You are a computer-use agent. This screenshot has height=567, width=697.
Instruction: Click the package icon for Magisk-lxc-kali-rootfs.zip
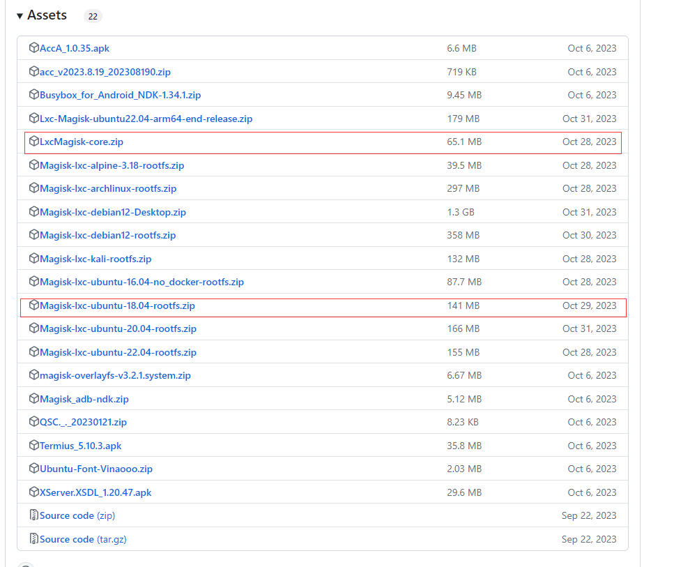coord(33,259)
